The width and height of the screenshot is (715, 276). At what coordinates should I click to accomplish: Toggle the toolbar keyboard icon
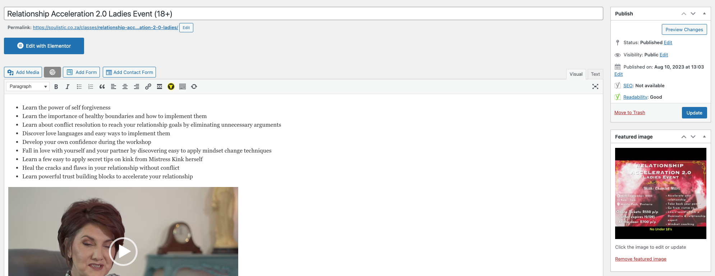click(x=183, y=86)
